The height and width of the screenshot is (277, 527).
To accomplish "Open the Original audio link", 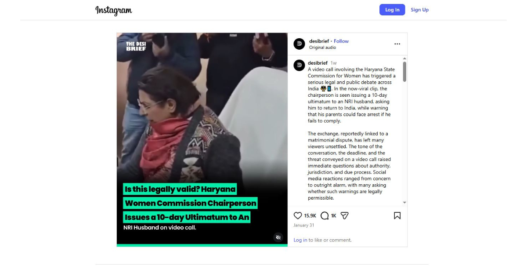I will (x=323, y=47).
